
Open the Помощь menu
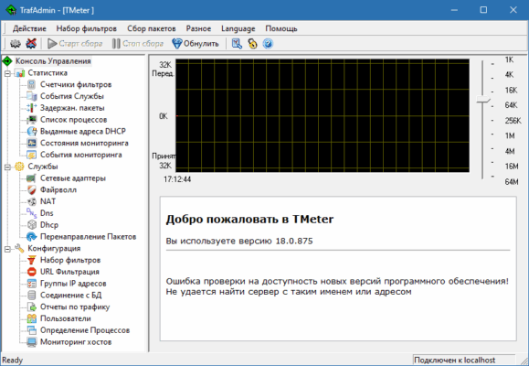click(281, 28)
